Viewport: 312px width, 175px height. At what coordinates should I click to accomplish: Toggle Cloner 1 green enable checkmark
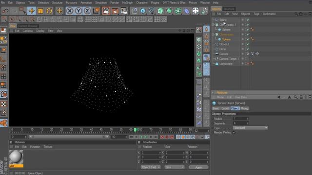point(248,44)
